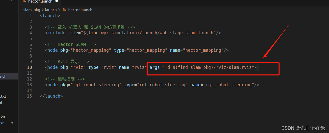
Task: Open the sidebar's three-dots more actions menu
Action: coord(11,1)
